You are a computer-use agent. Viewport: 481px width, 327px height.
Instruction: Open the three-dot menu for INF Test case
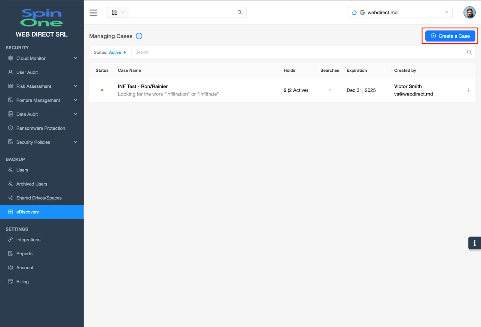[468, 90]
